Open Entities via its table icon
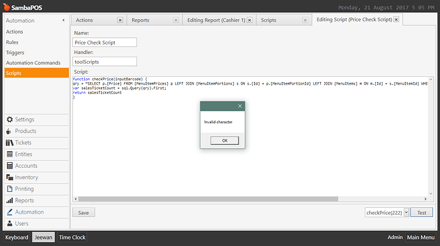 click(10, 154)
